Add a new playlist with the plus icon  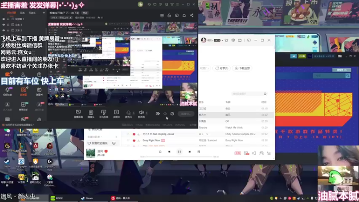click(116, 137)
